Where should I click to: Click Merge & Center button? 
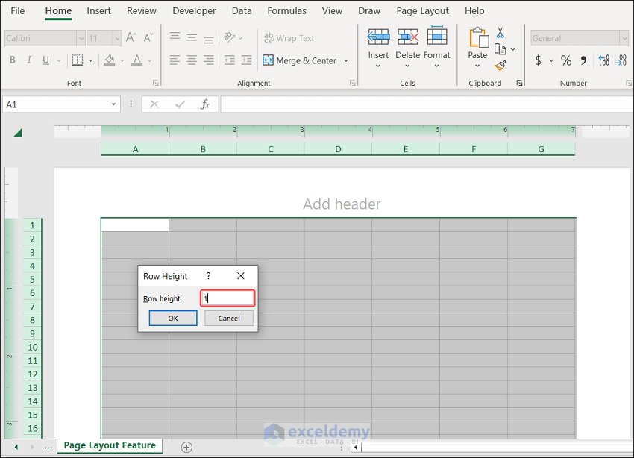(x=300, y=60)
